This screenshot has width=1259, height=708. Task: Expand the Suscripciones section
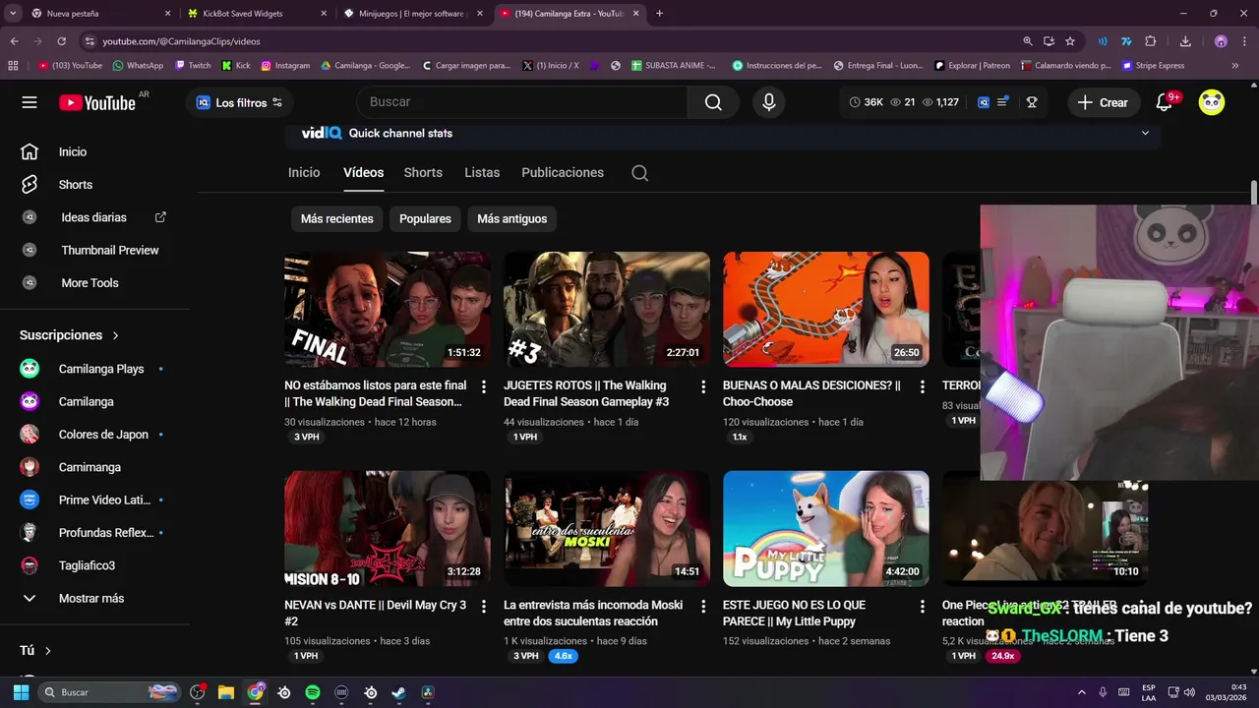point(69,335)
